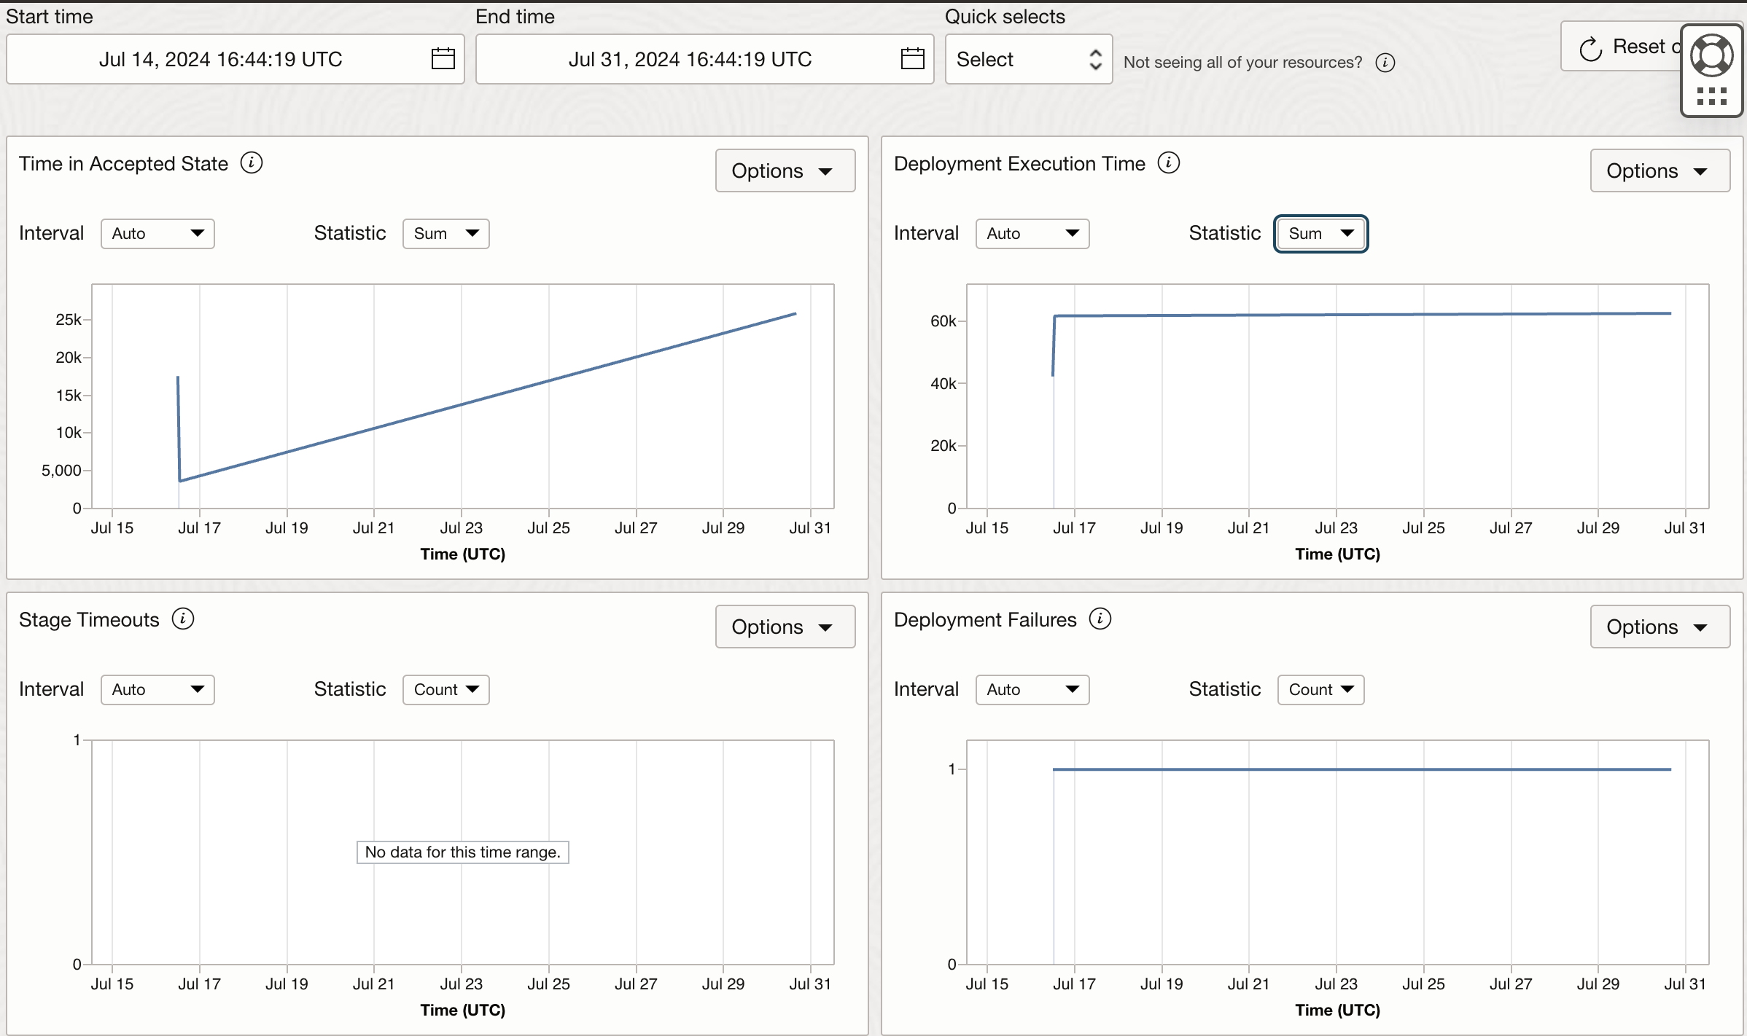This screenshot has height=1036, width=1747.
Task: Open Options for Time in Accepted State
Action: (x=785, y=170)
